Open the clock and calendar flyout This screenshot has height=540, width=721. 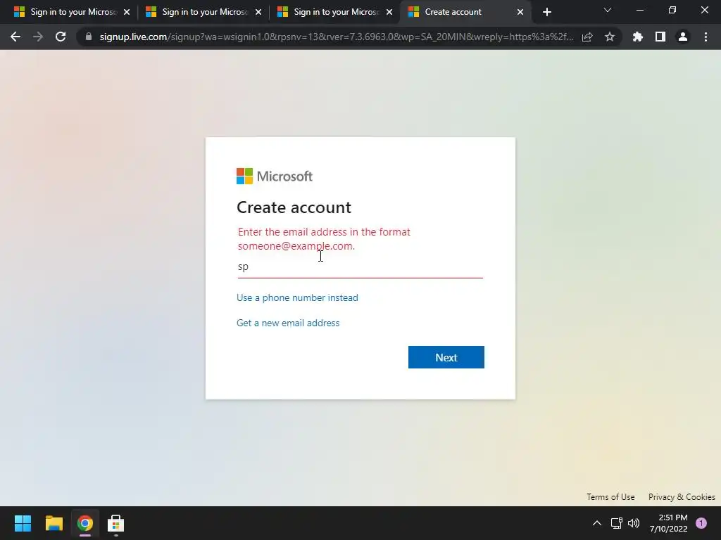(669, 523)
